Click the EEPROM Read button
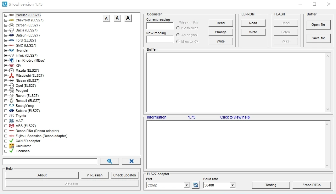This screenshot has height=194, width=336. pos(253,23)
